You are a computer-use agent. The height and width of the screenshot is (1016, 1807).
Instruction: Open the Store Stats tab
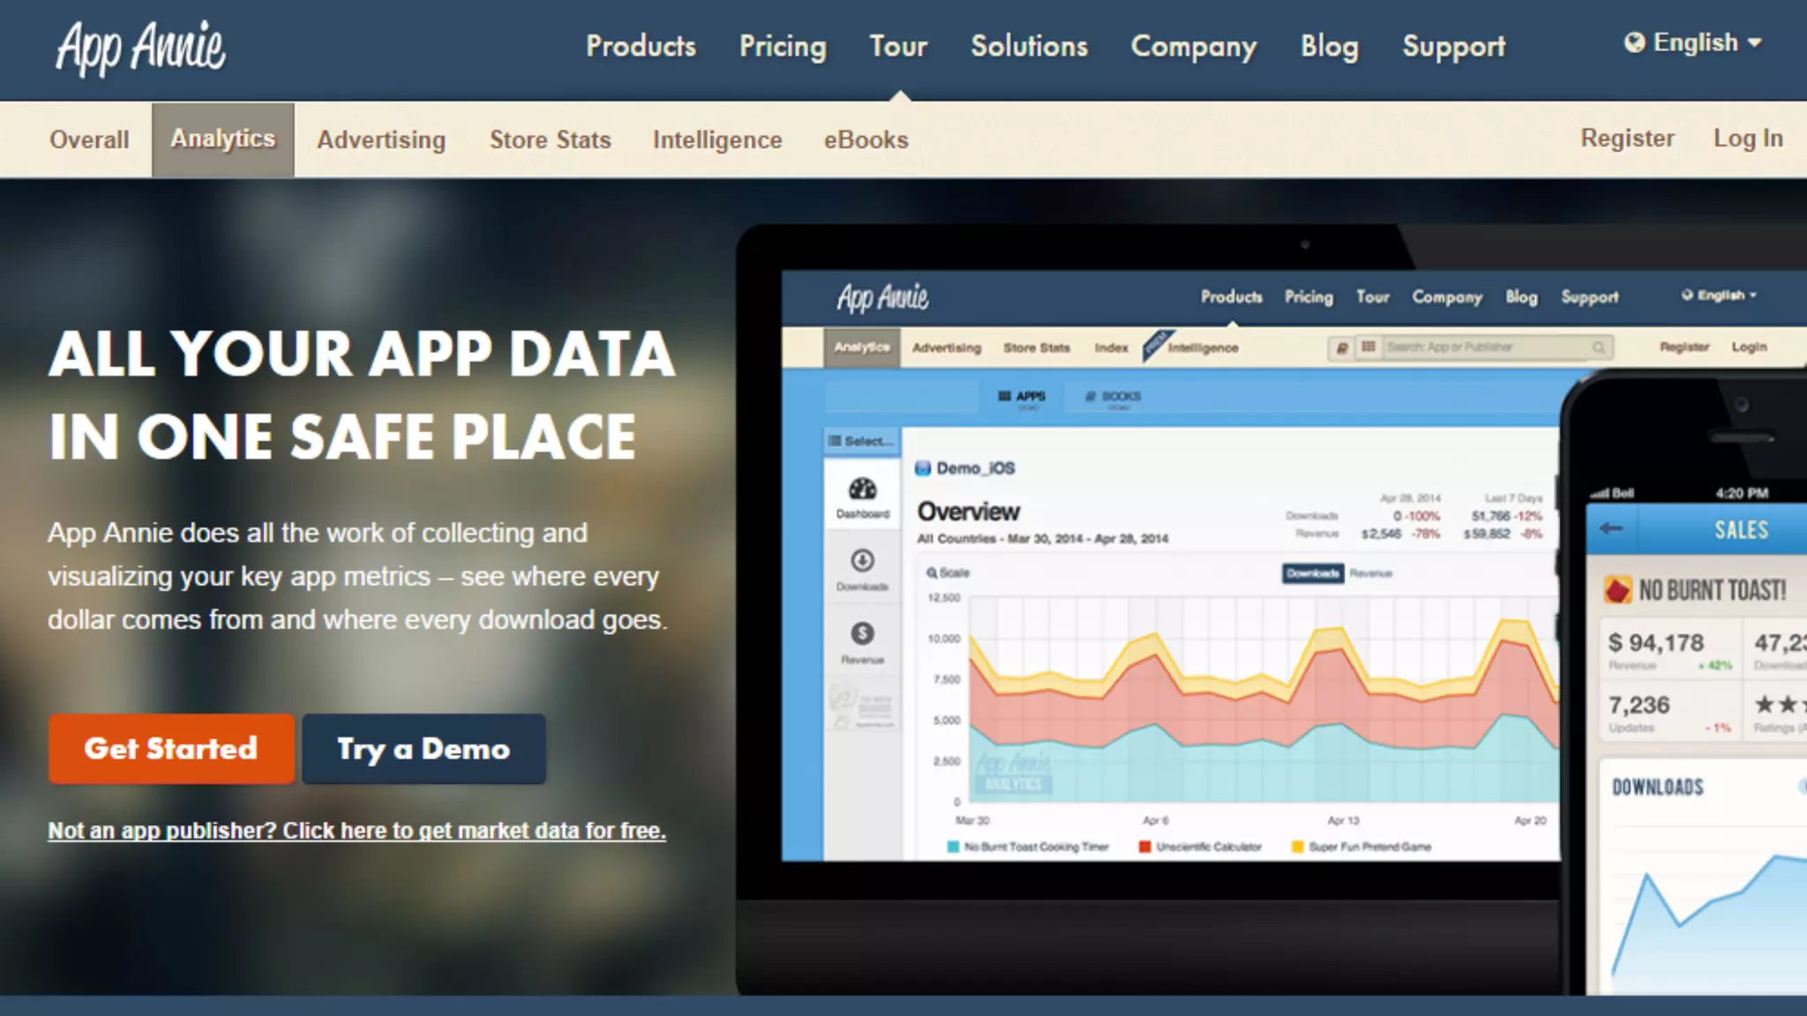(550, 139)
